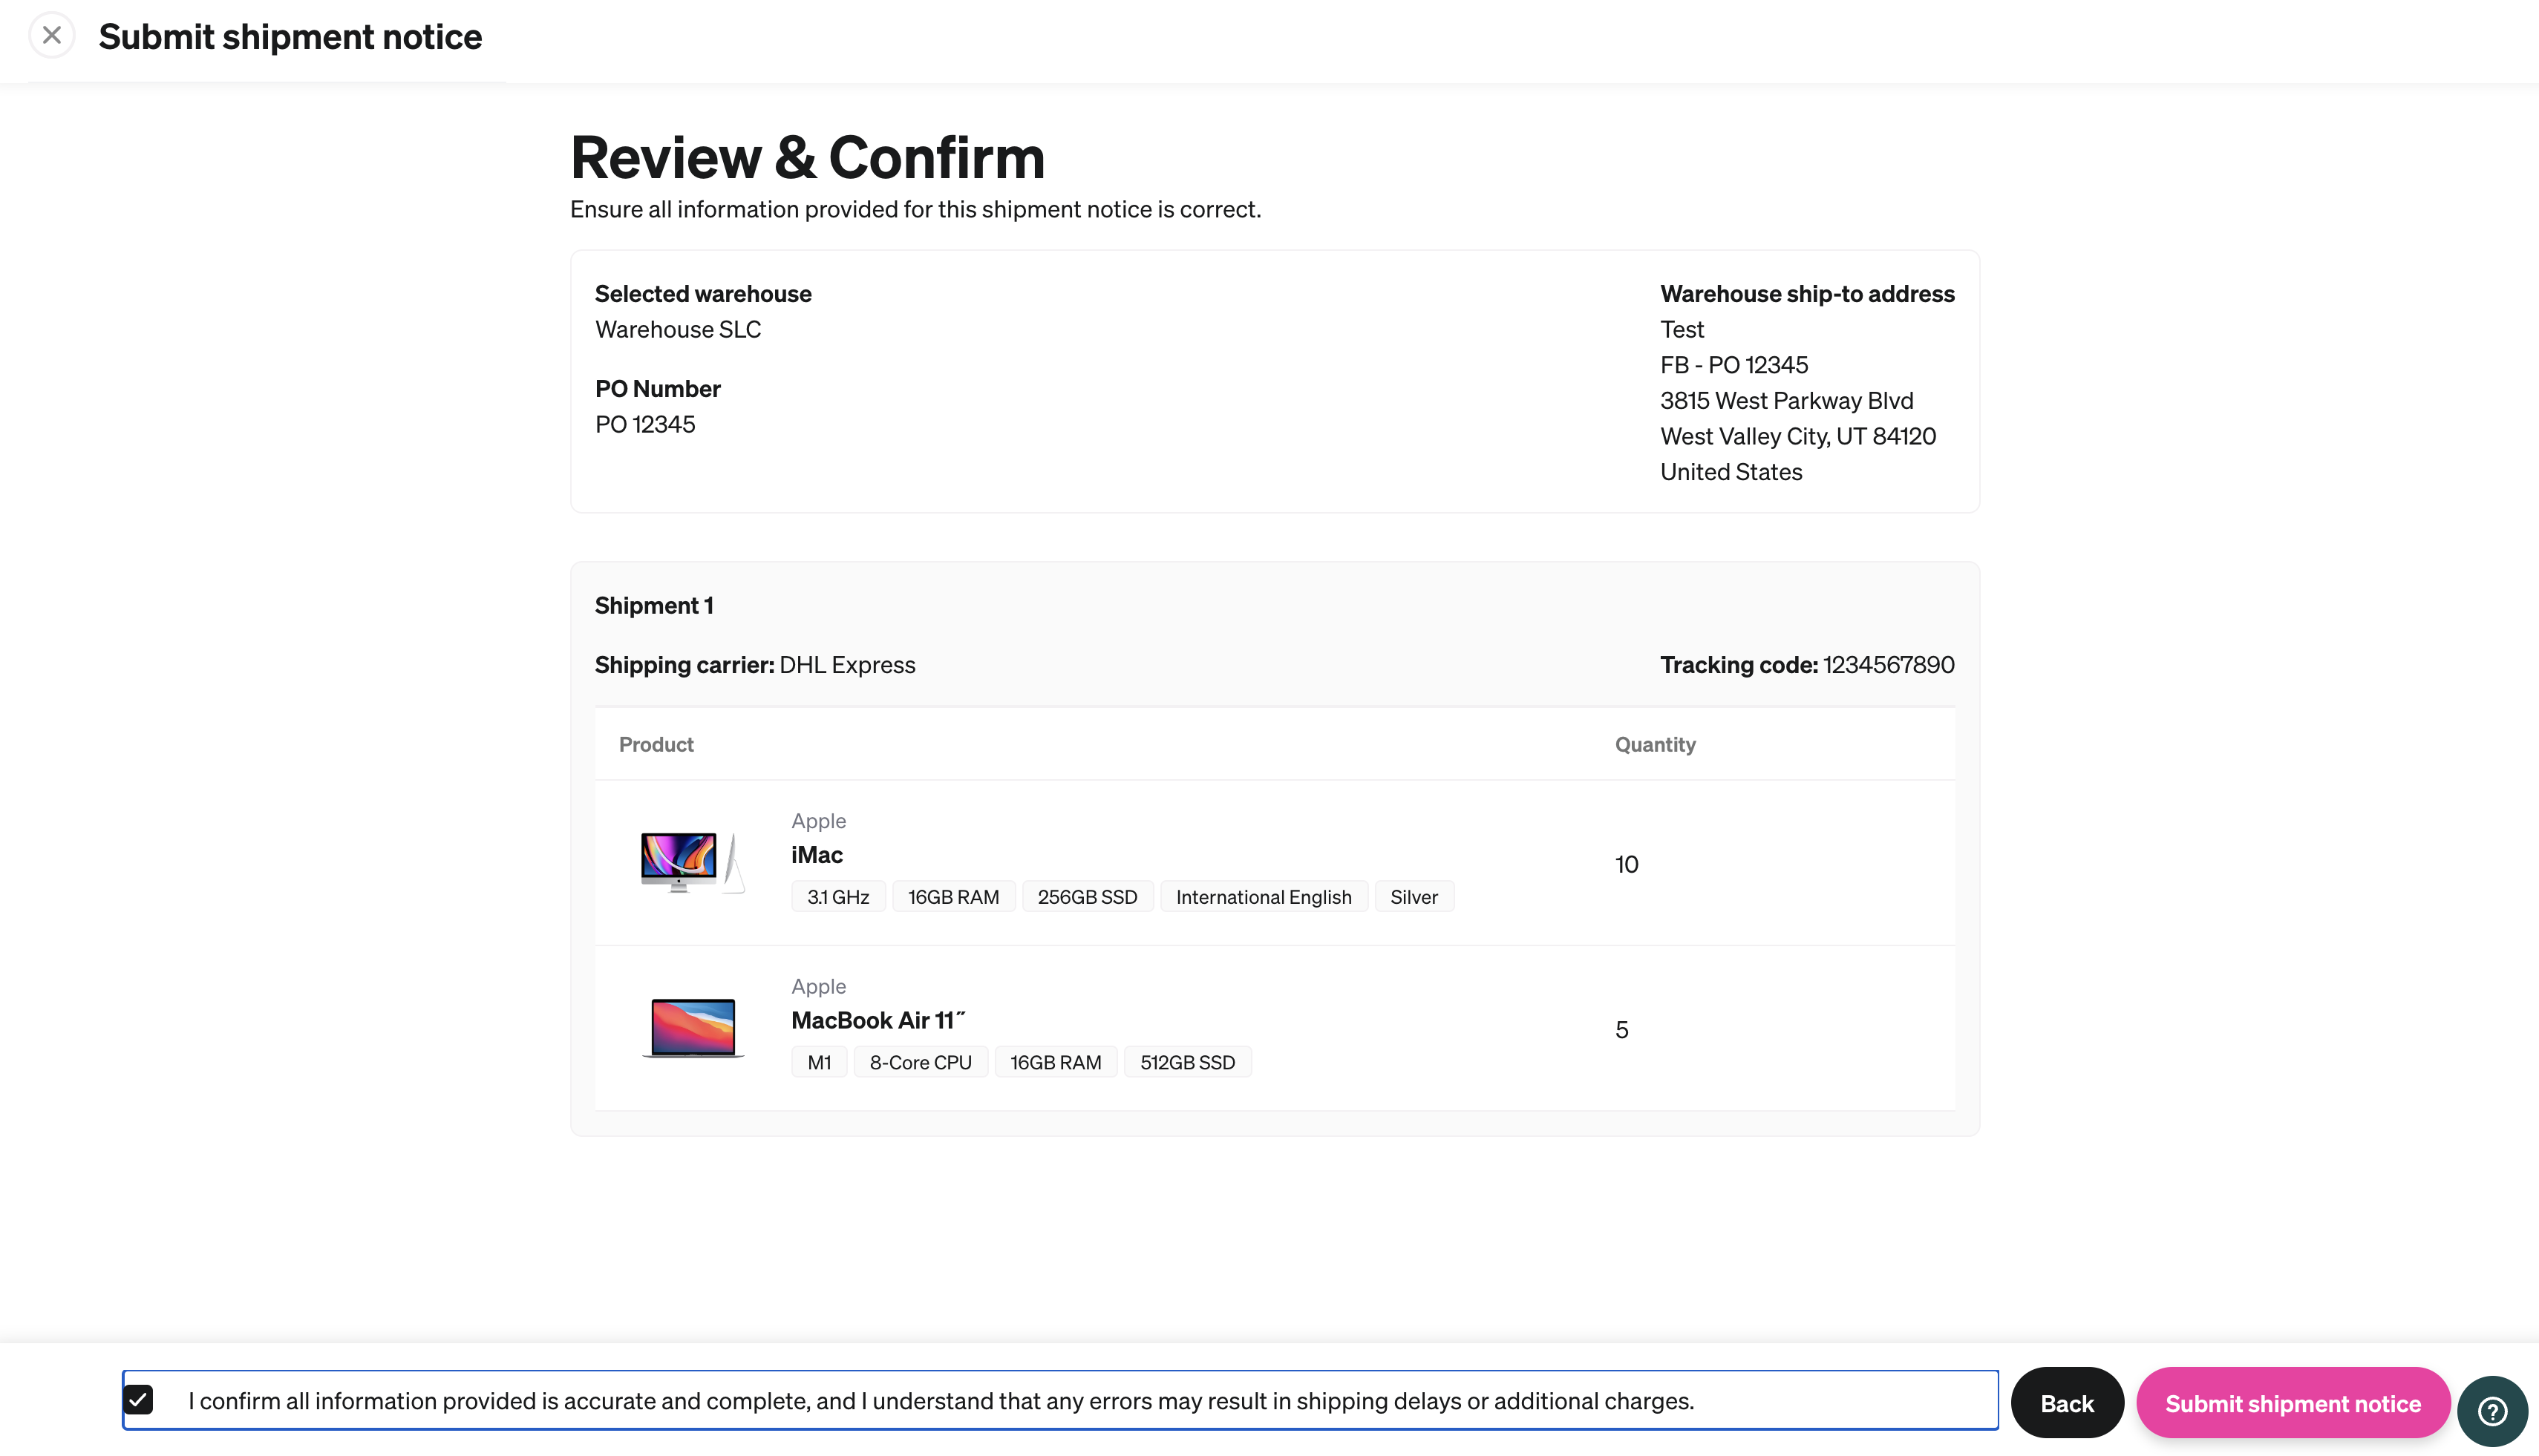Click the Review & Confirm heading

(807, 158)
